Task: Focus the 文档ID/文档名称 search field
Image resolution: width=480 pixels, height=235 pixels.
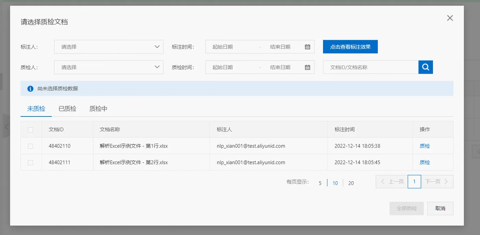Action: (x=371, y=67)
